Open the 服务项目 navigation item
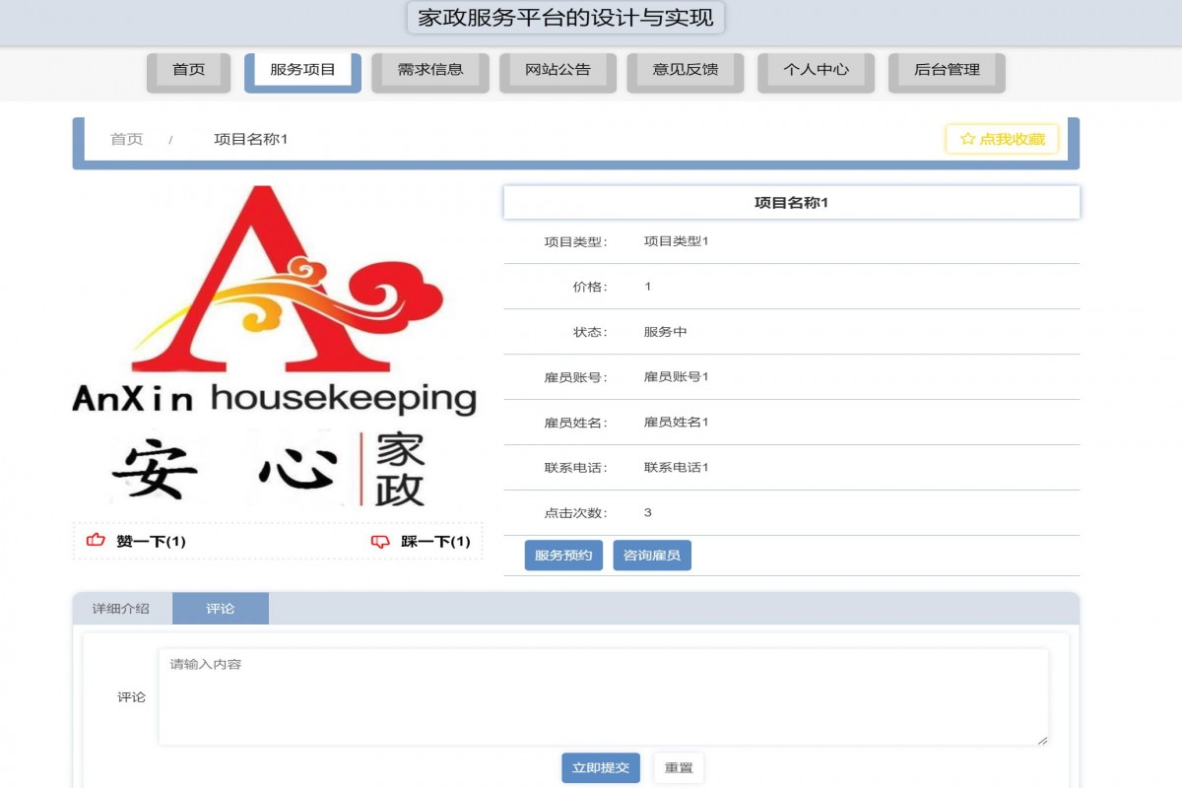The height and width of the screenshot is (788, 1182). point(302,70)
